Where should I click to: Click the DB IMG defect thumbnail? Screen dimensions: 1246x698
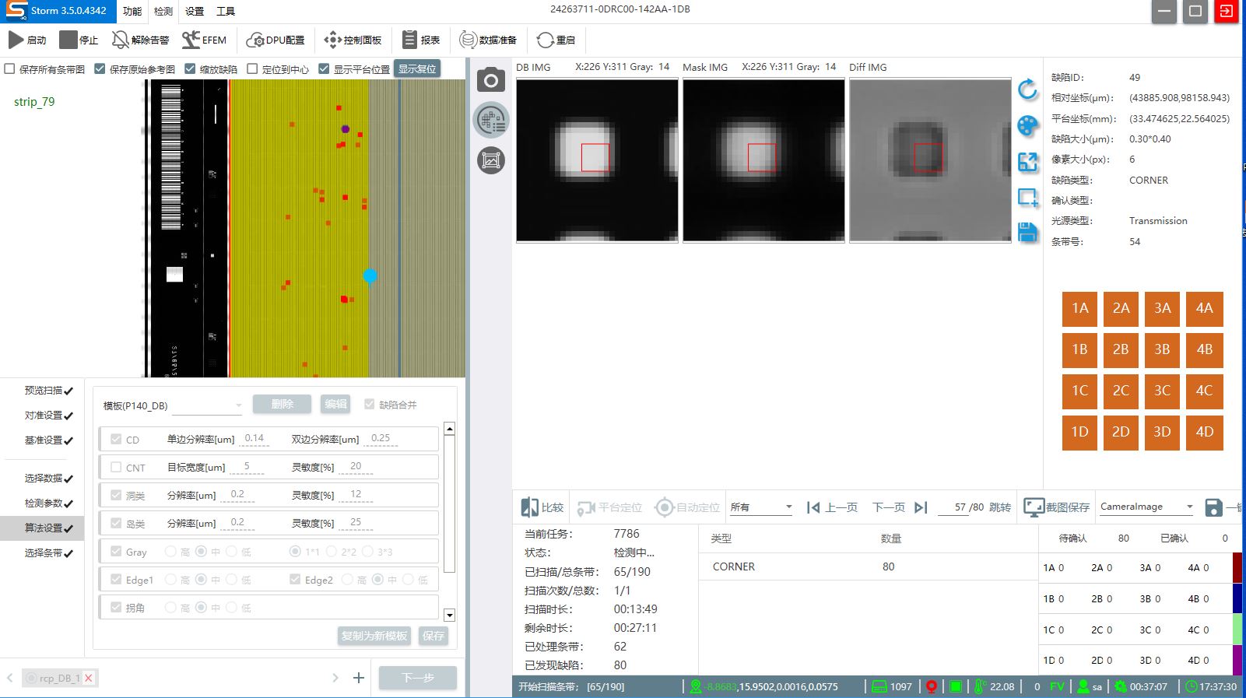coord(597,160)
